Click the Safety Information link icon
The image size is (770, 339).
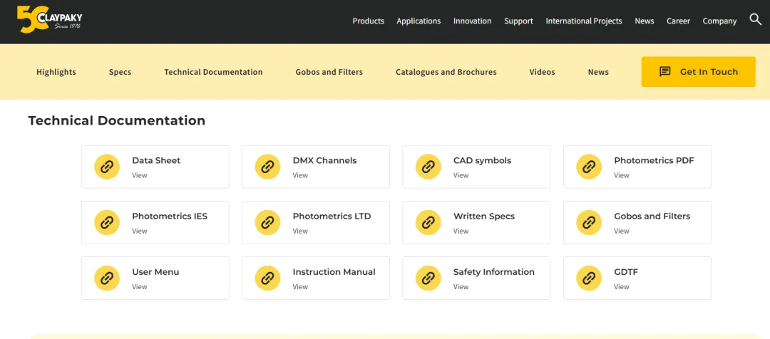428,278
